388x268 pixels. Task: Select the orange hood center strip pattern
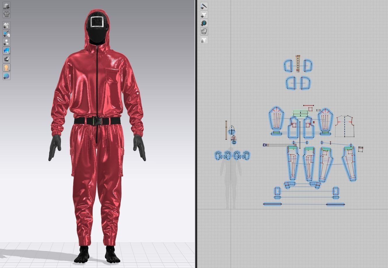pos(298,64)
